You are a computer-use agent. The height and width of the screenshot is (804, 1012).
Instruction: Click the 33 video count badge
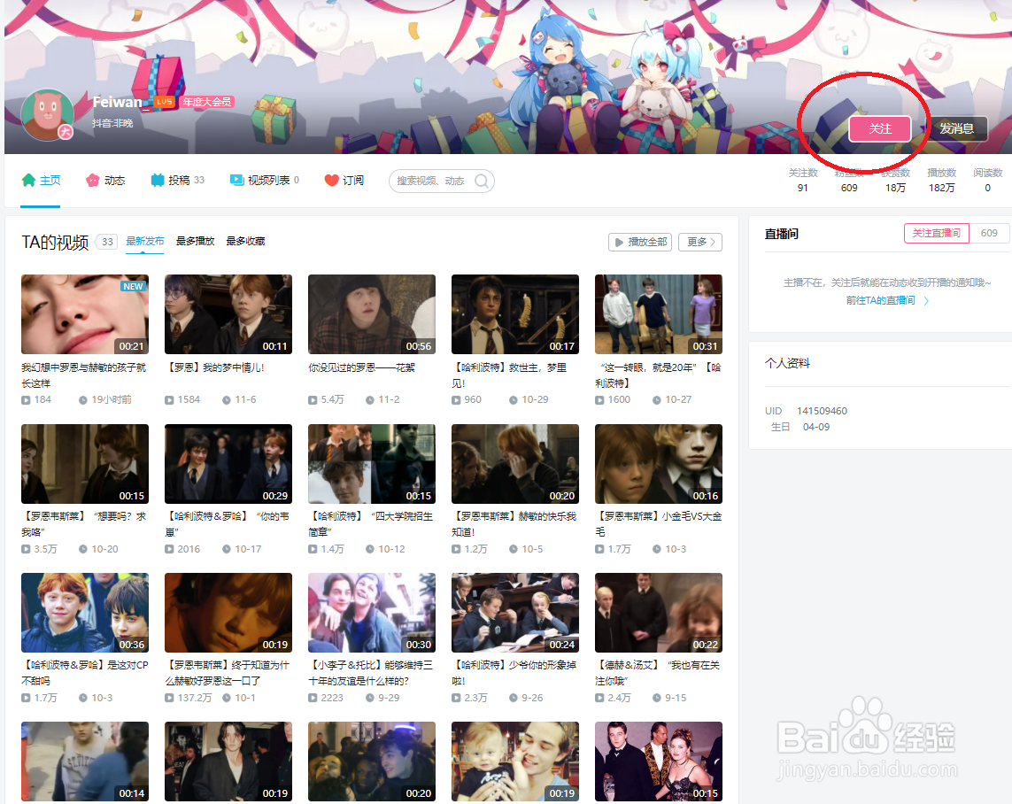pyautogui.click(x=107, y=242)
